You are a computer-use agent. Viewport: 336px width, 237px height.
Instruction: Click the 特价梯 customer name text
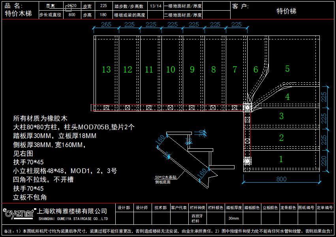tap(286, 11)
